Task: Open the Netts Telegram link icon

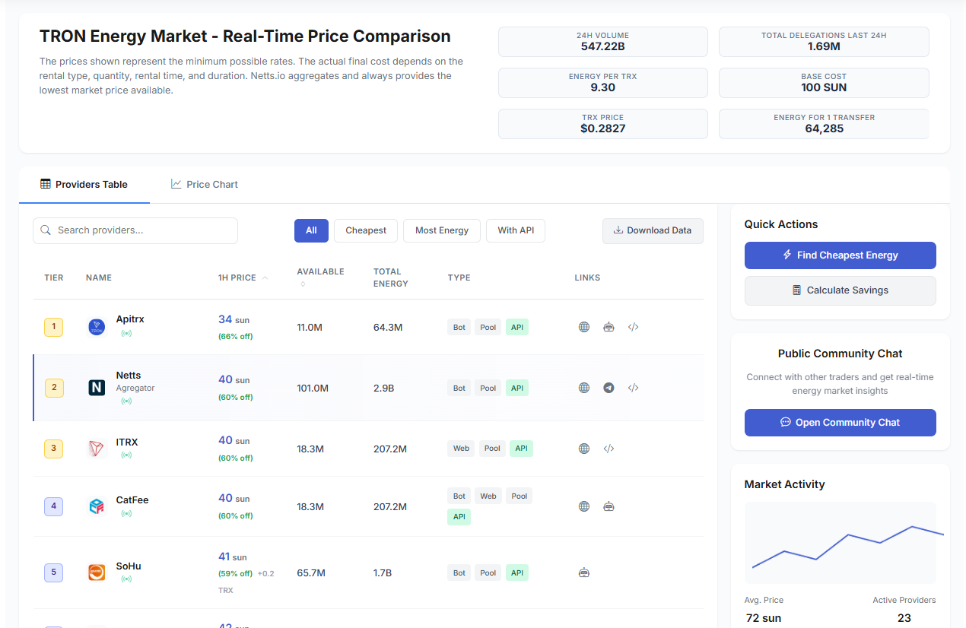Action: coord(609,388)
